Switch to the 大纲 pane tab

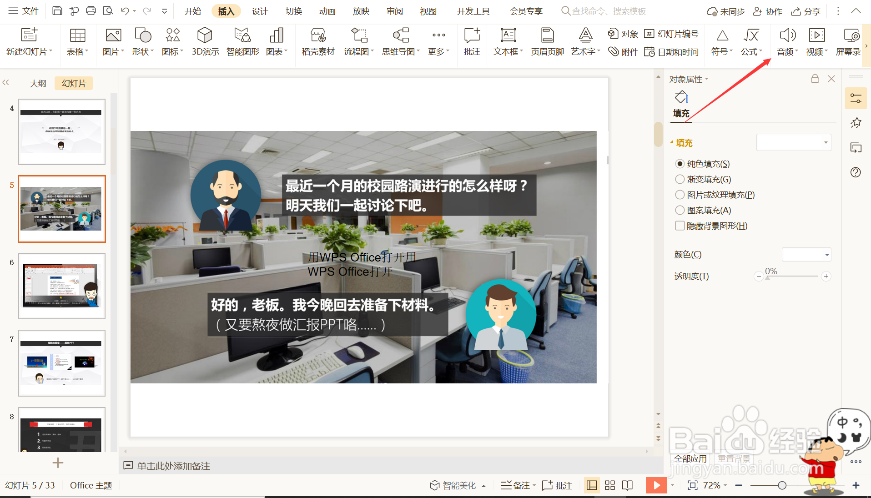coord(38,83)
